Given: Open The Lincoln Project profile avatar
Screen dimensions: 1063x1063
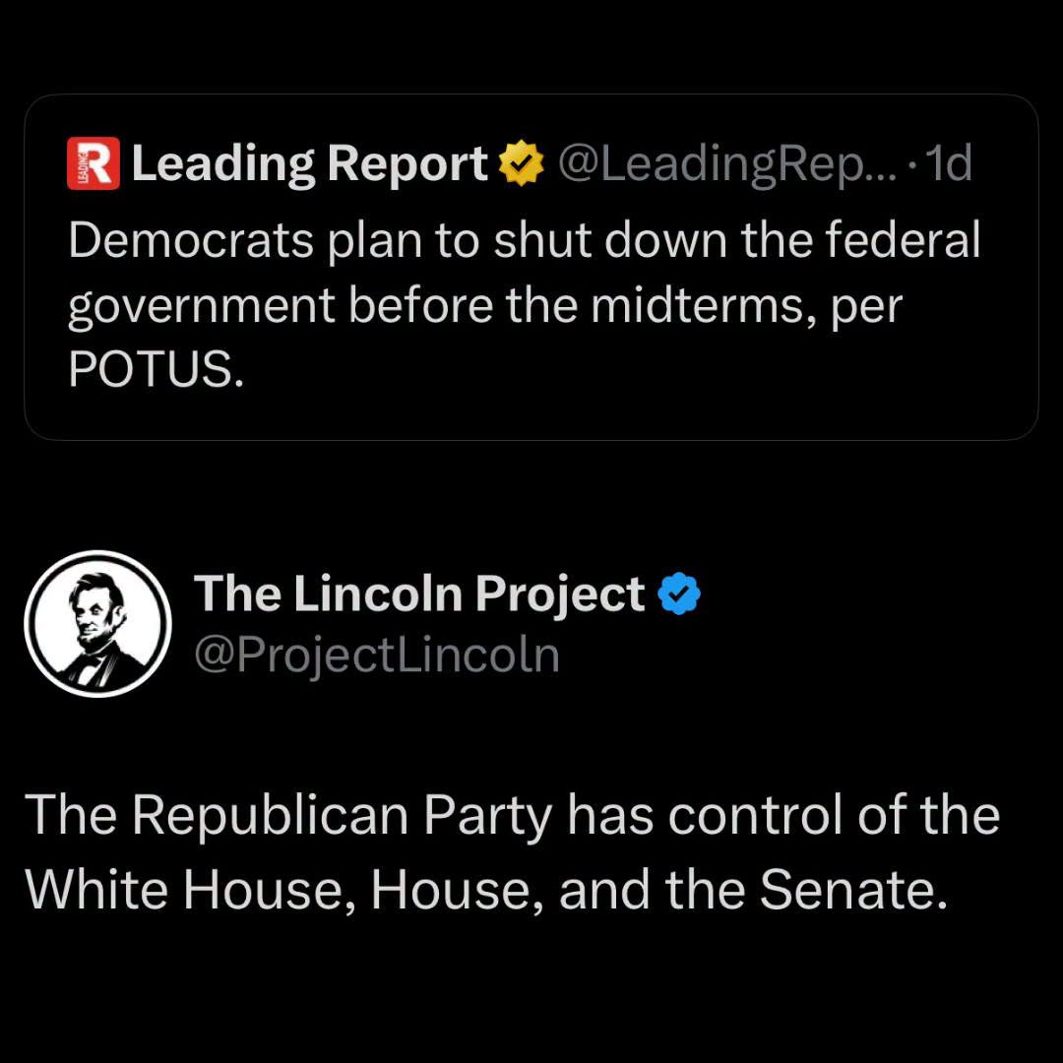Looking at the screenshot, I should tap(97, 623).
